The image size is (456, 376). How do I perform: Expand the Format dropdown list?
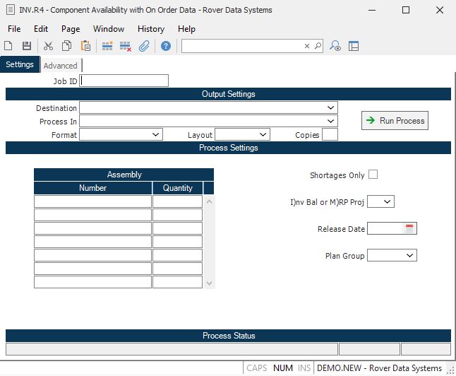[x=157, y=134]
